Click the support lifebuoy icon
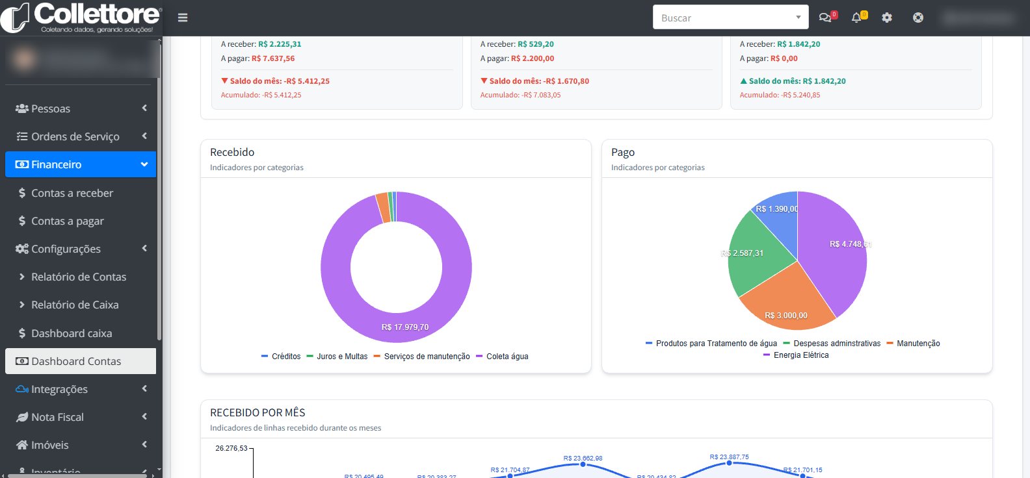 918,18
